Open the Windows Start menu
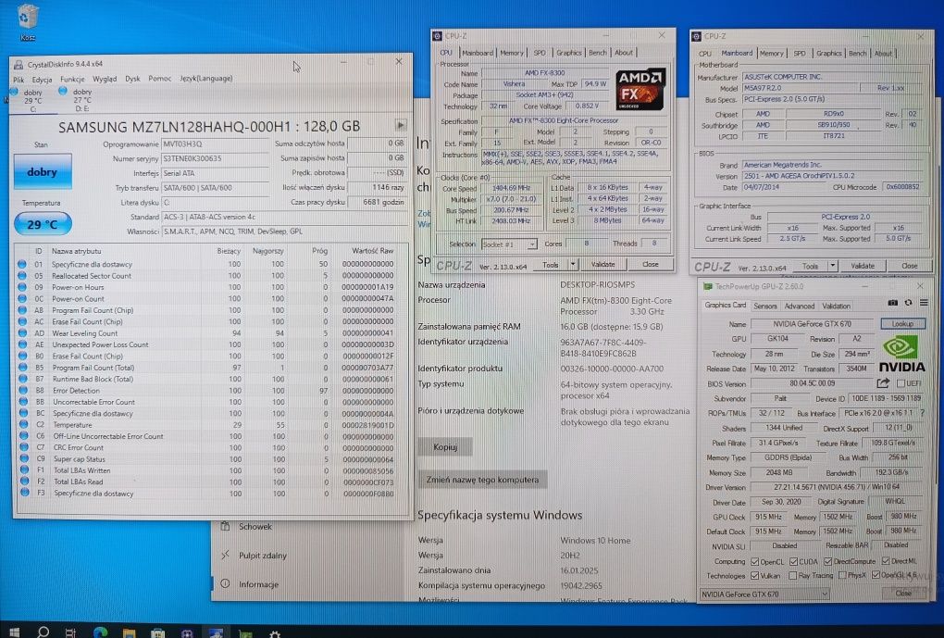The width and height of the screenshot is (944, 638). pos(15,632)
